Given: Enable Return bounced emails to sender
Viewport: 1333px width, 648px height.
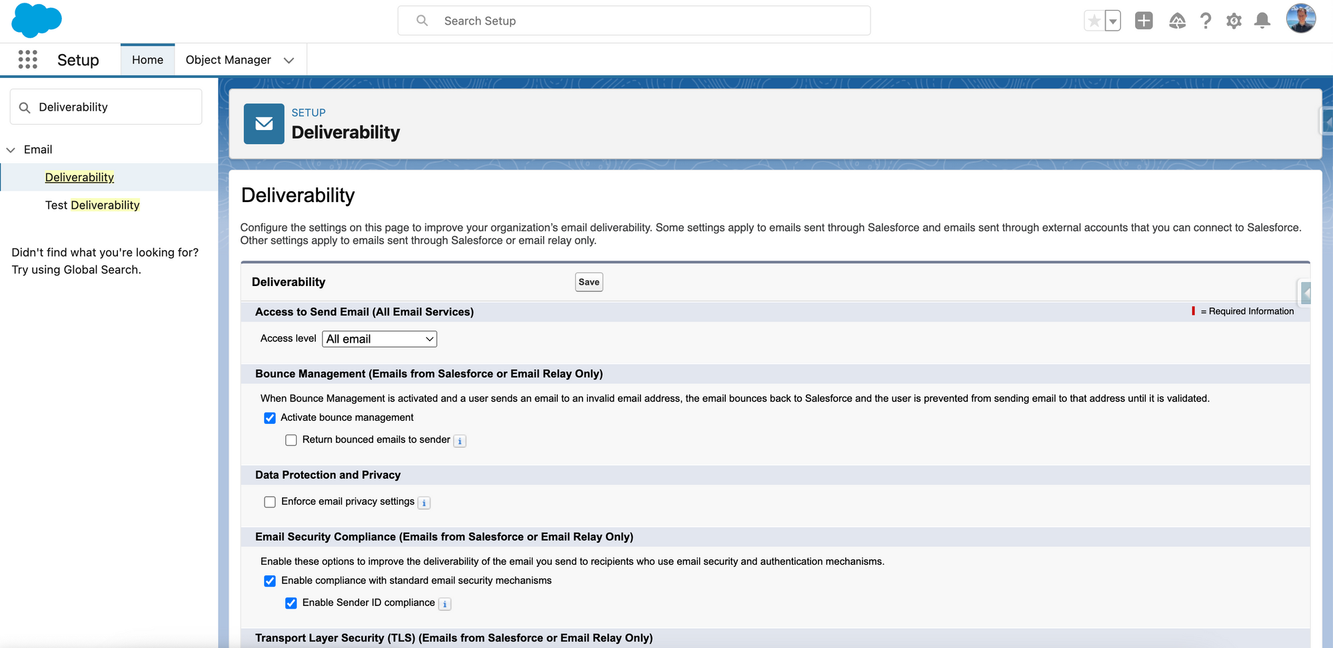Looking at the screenshot, I should [291, 440].
